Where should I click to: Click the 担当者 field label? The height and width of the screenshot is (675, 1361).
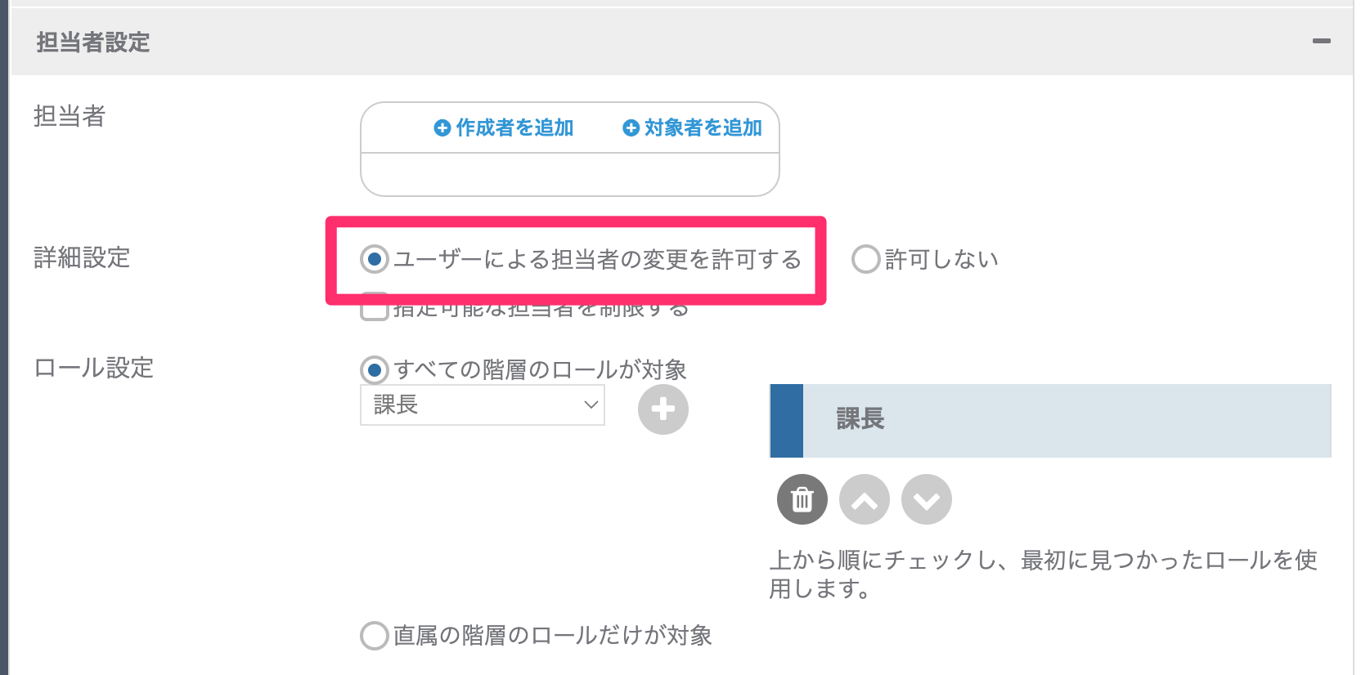[70, 116]
